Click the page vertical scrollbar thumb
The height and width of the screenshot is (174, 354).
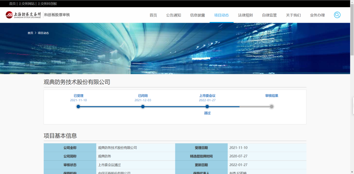pyautogui.click(x=352, y=29)
